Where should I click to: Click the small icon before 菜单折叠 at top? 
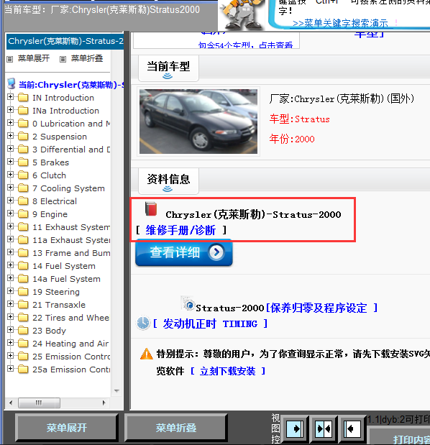point(63,60)
